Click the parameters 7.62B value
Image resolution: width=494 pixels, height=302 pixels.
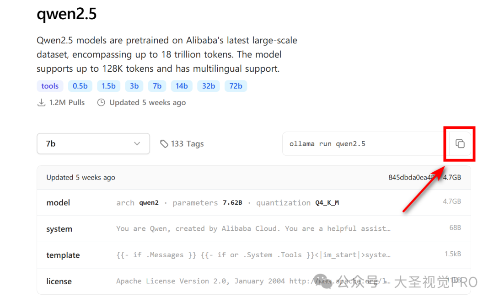(232, 203)
